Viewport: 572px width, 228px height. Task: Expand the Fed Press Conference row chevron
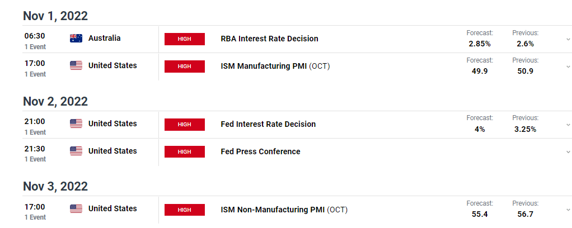click(568, 152)
